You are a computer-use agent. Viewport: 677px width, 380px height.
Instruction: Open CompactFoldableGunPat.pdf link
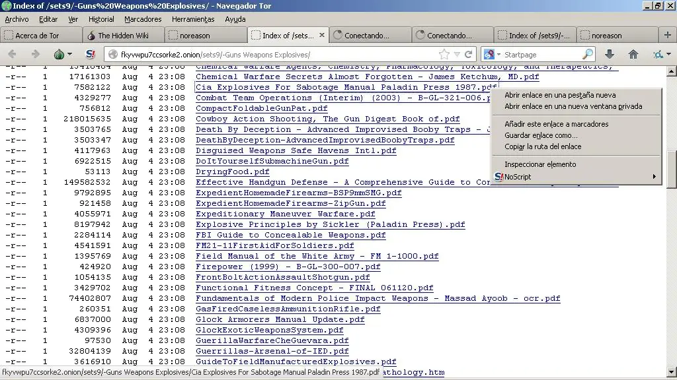point(262,108)
